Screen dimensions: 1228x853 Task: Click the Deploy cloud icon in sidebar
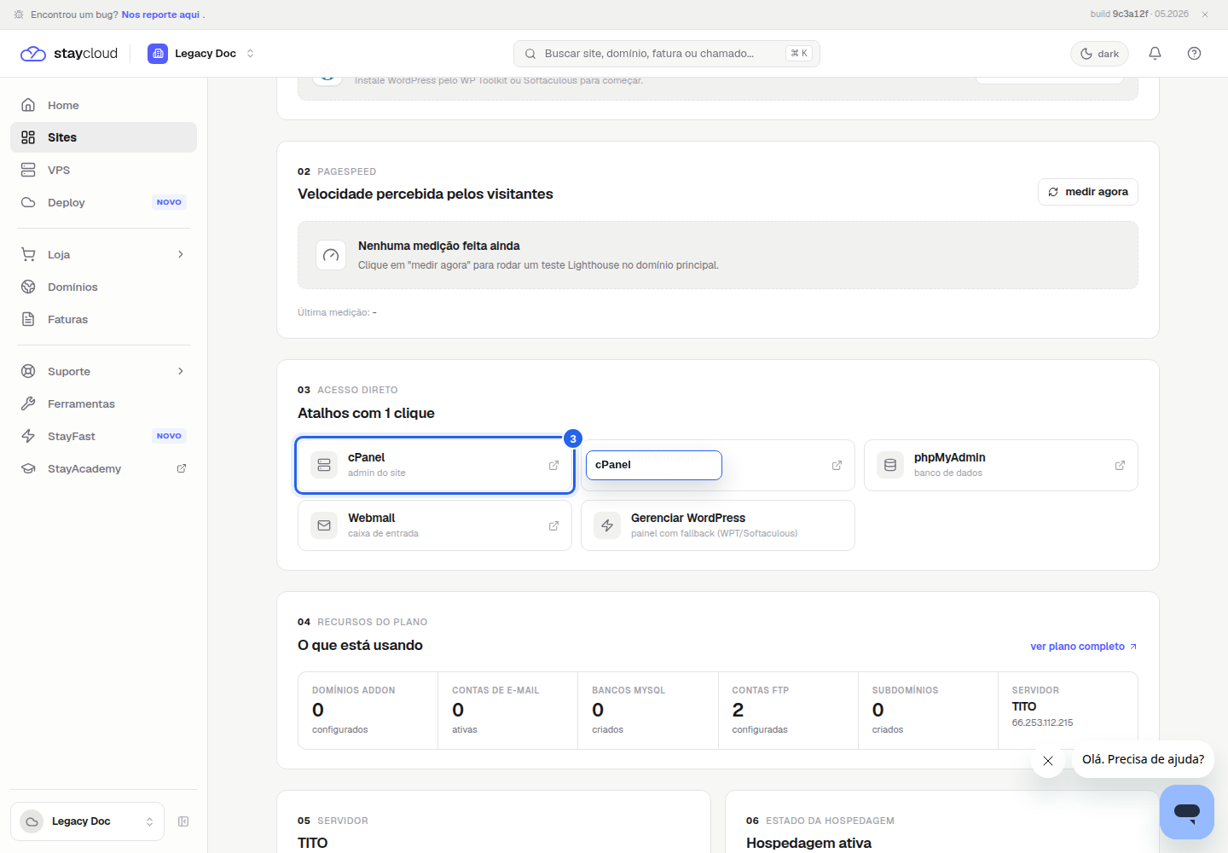click(28, 202)
